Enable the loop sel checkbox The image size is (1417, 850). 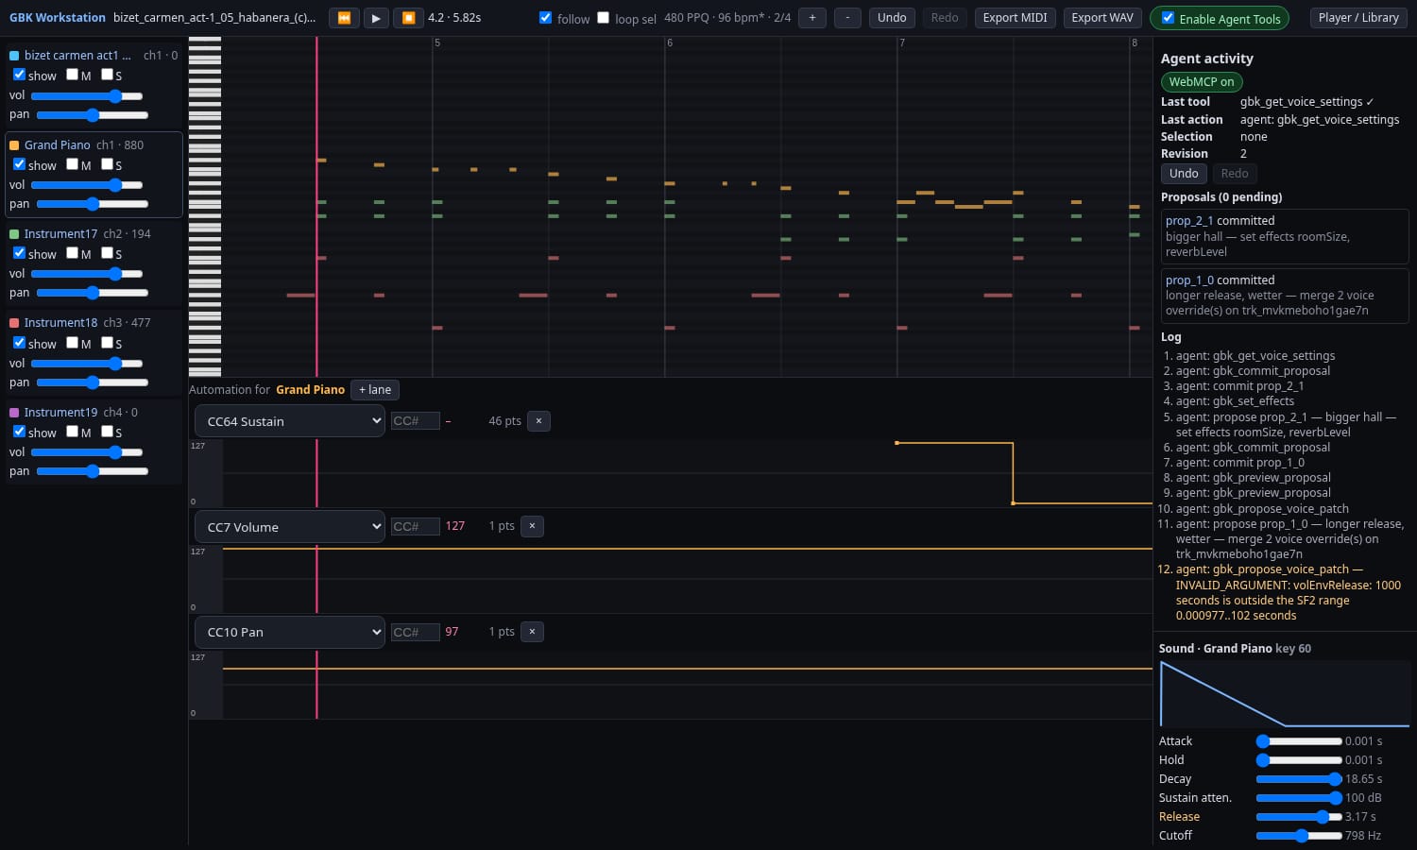pyautogui.click(x=603, y=18)
